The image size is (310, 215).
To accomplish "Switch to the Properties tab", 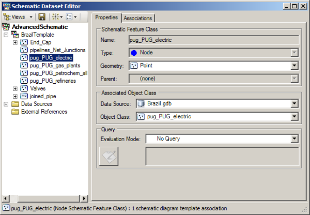I will click(x=106, y=18).
